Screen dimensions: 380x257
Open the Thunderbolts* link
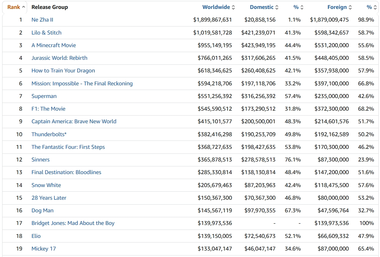tap(49, 134)
